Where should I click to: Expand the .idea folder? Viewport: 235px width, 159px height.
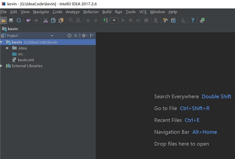[x=7, y=48]
